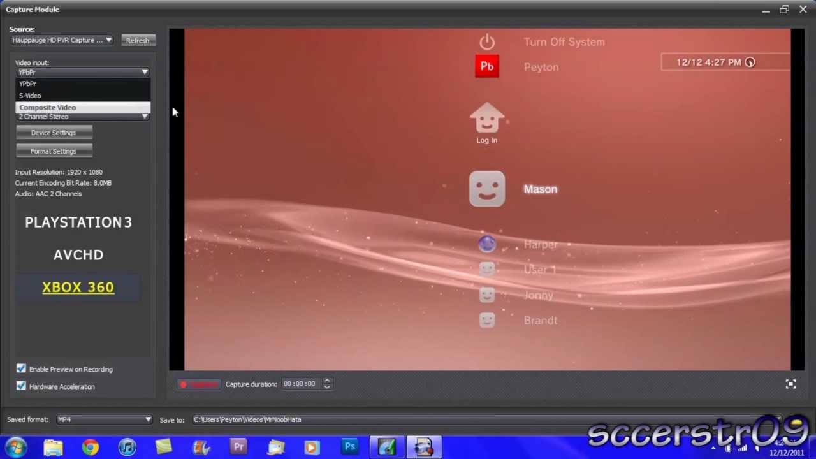This screenshot has width=816, height=459.
Task: Open Adobe Premiere Pro taskbar icon
Action: (x=238, y=447)
